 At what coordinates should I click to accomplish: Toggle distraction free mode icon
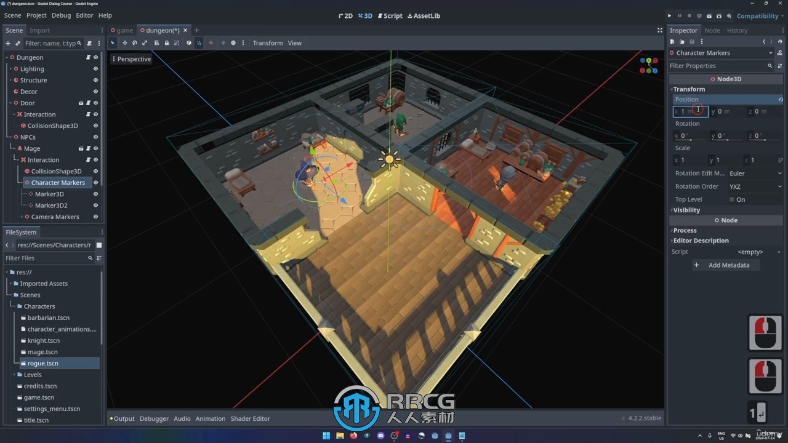click(660, 30)
